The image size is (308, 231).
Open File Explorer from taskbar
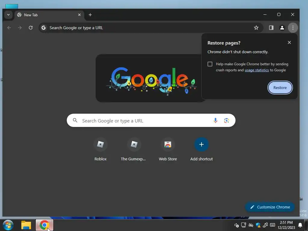coord(26,225)
